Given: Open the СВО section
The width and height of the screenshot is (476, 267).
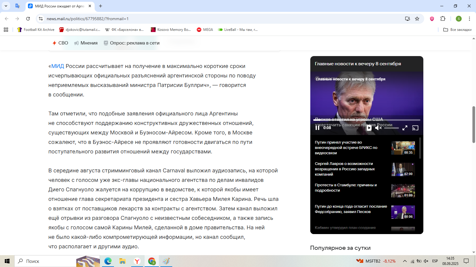Looking at the screenshot, I should pyautogui.click(x=60, y=43).
